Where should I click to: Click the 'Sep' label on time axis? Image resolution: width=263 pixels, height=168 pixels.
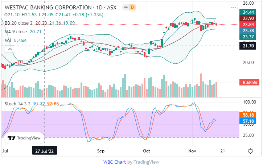click(x=101, y=150)
